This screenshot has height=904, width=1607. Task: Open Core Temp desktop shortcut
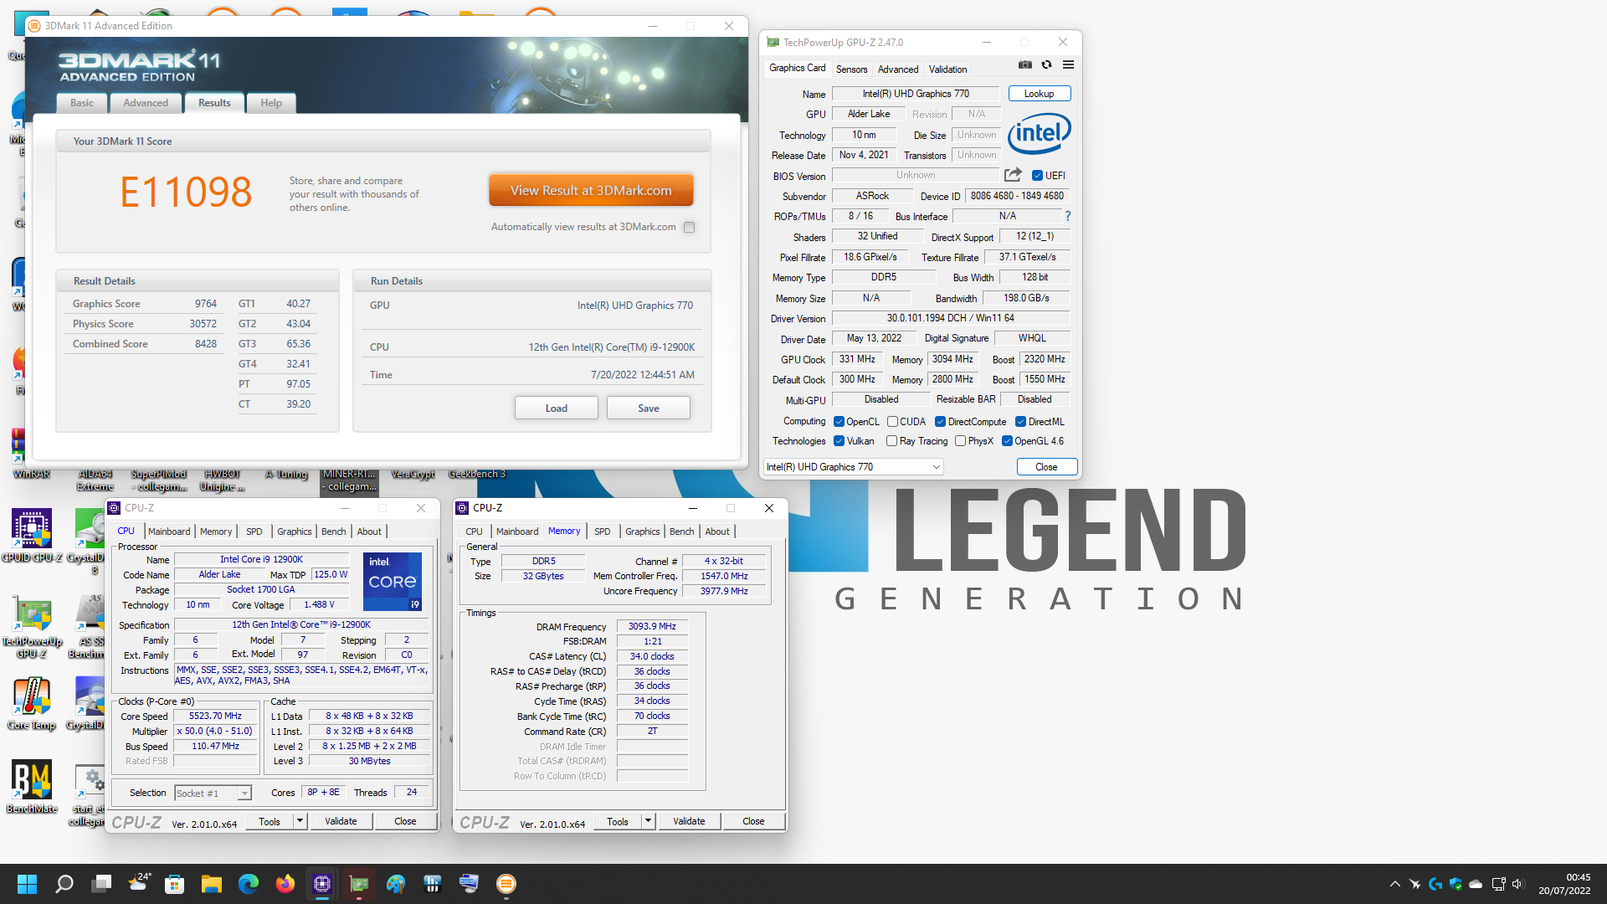[x=31, y=704]
